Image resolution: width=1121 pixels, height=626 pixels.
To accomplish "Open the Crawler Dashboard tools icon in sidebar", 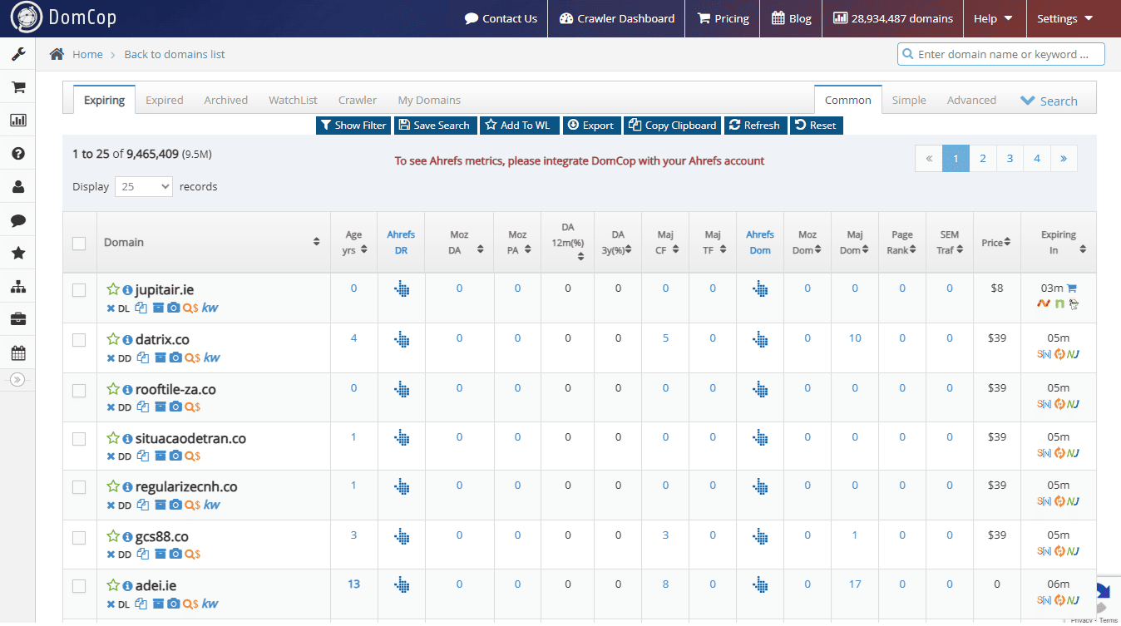I will click(17, 53).
